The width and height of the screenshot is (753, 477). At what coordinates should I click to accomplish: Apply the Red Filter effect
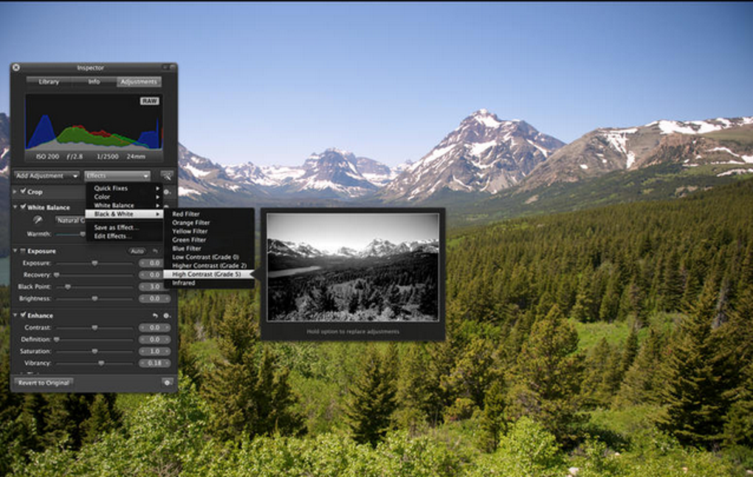click(209, 214)
